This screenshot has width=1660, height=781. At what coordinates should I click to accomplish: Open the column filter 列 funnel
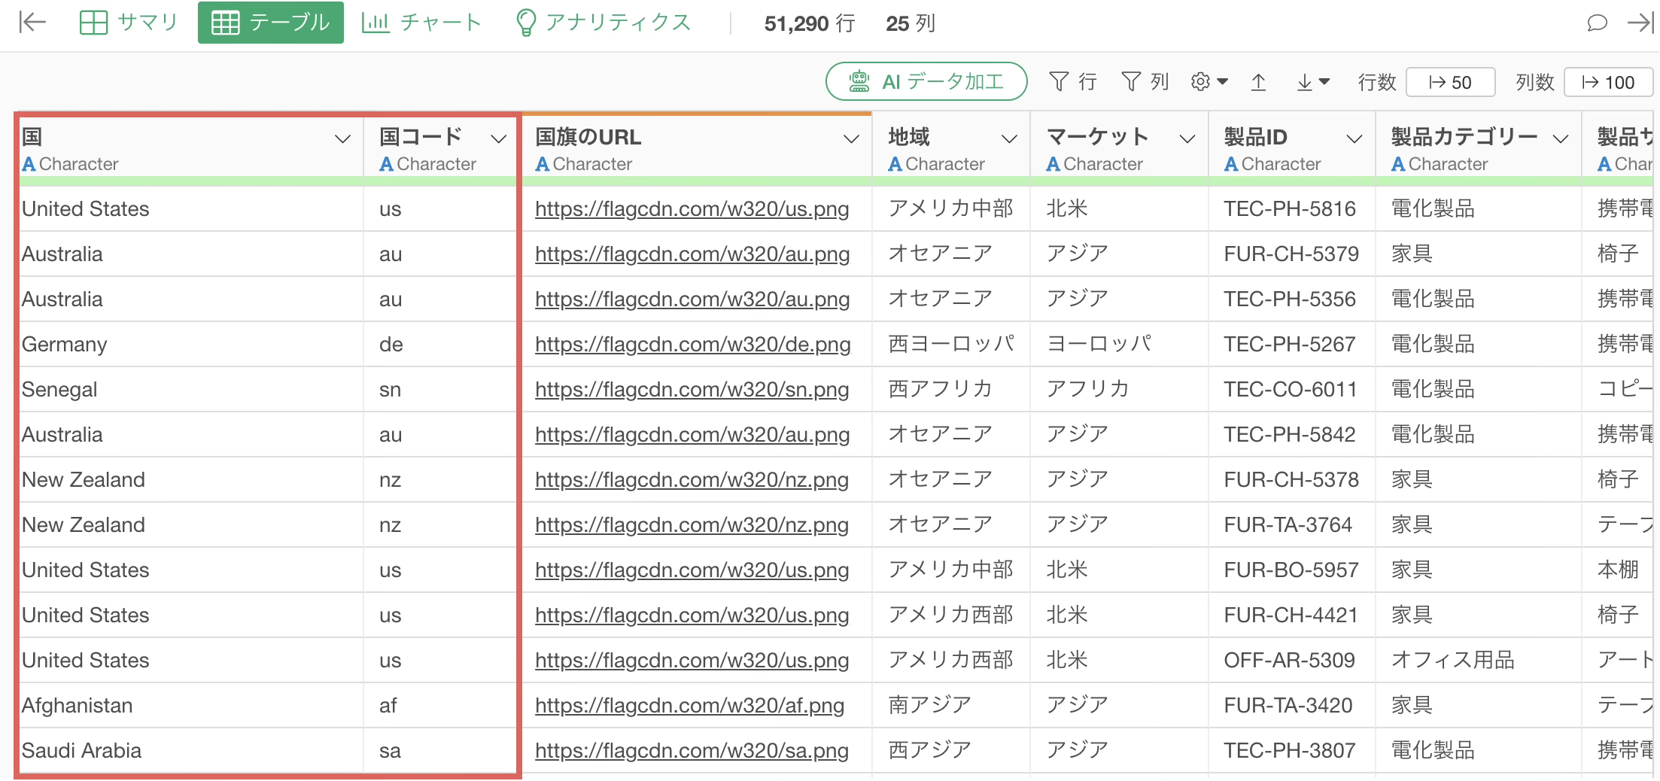pos(1145,81)
